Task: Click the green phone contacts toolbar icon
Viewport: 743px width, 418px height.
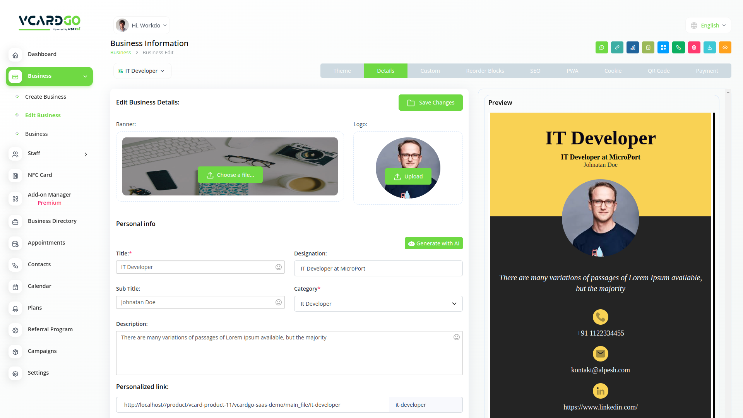Action: tap(678, 48)
